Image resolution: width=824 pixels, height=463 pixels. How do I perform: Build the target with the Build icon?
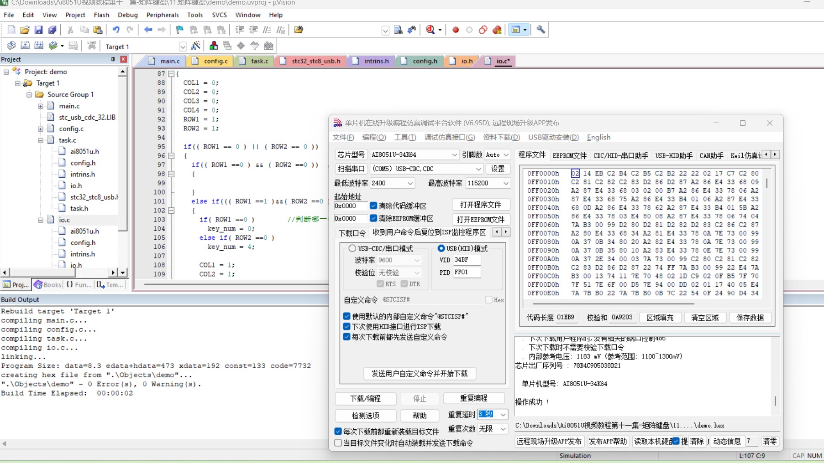point(25,46)
